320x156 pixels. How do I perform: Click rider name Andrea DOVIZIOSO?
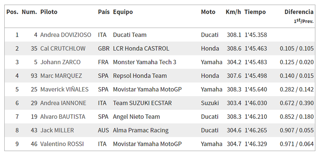click(66, 35)
